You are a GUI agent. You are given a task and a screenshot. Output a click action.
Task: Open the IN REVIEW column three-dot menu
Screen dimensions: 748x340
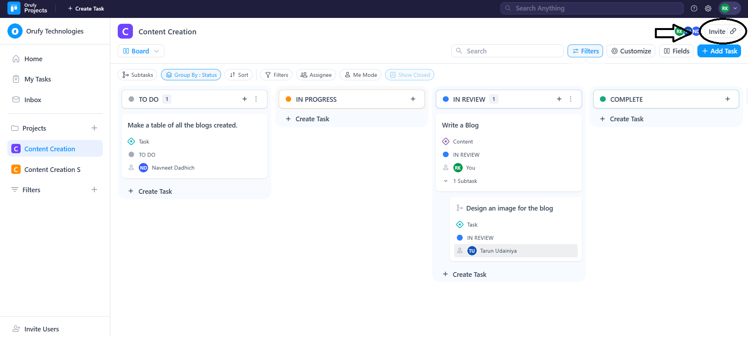pyautogui.click(x=570, y=99)
